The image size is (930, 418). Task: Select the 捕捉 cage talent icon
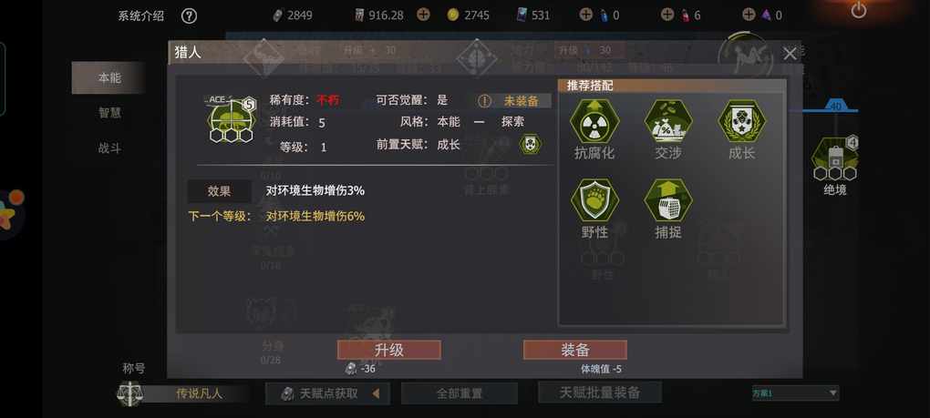tap(667, 200)
